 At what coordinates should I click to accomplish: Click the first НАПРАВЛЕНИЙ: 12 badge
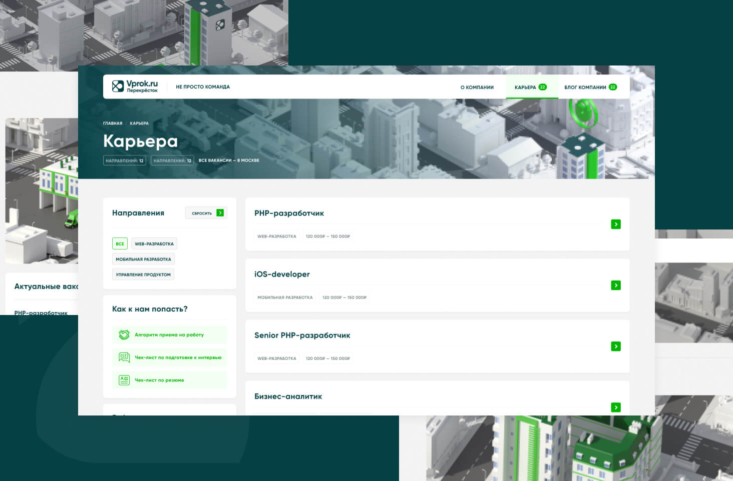[x=125, y=160]
